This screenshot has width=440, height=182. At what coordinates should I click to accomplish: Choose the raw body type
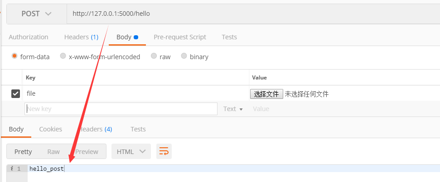154,56
